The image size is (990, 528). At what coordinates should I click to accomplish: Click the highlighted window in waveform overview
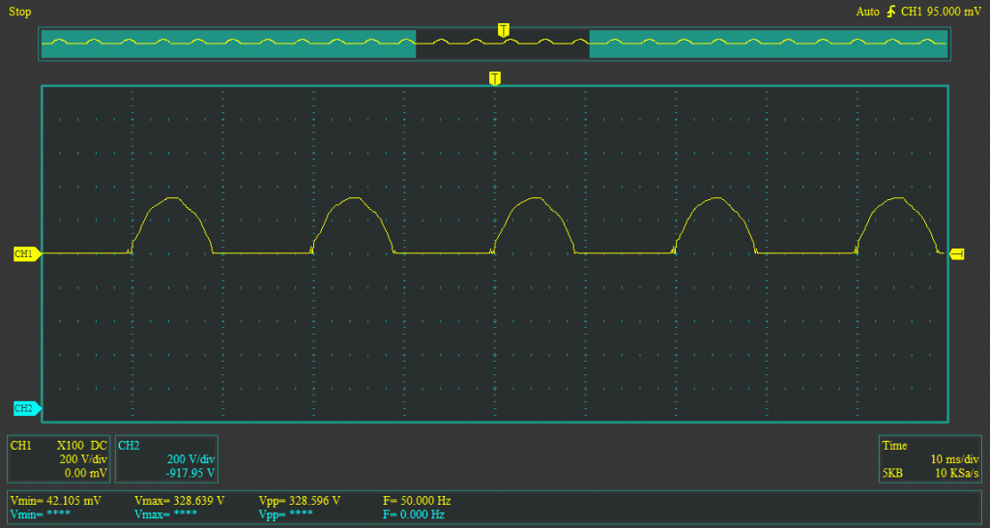[502, 43]
